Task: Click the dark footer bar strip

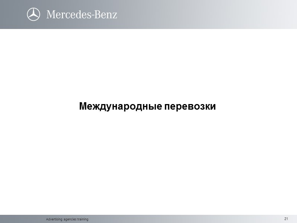Action: coord(148,219)
